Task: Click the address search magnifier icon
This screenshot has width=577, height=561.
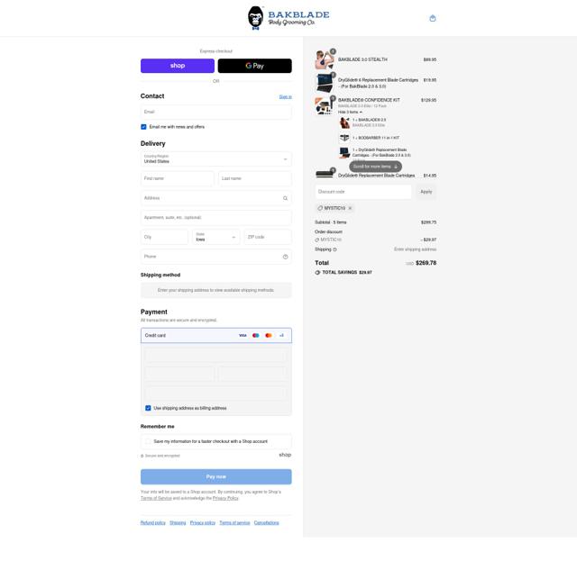Action: [x=285, y=198]
